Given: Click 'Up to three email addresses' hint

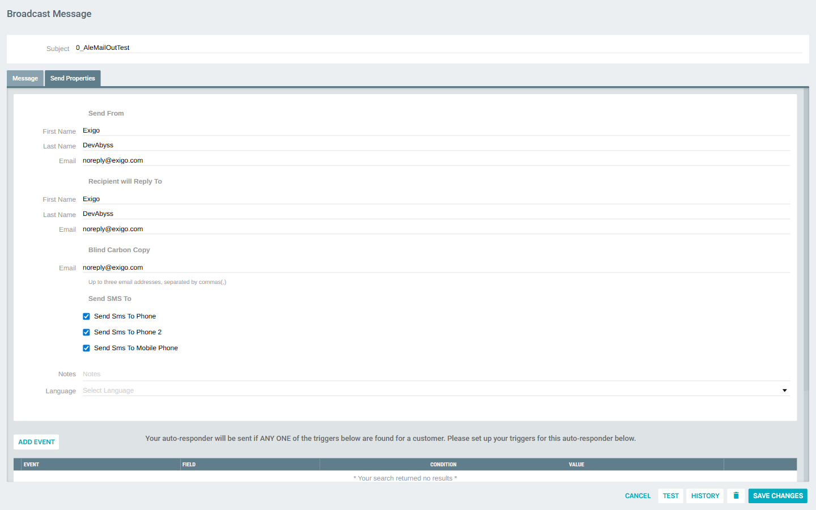Looking at the screenshot, I should [x=157, y=282].
